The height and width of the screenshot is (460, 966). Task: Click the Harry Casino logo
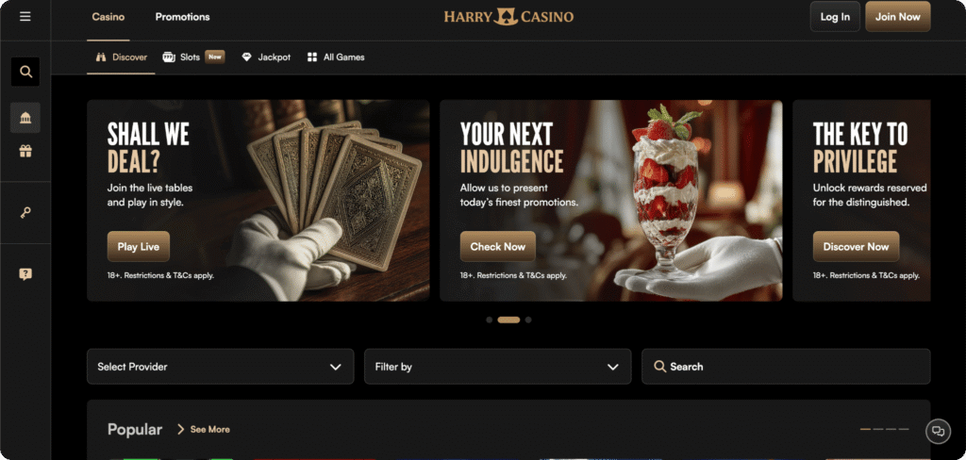tap(508, 17)
